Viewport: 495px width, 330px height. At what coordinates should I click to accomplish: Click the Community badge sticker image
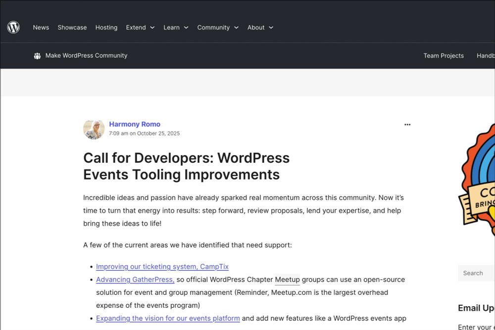point(477,180)
